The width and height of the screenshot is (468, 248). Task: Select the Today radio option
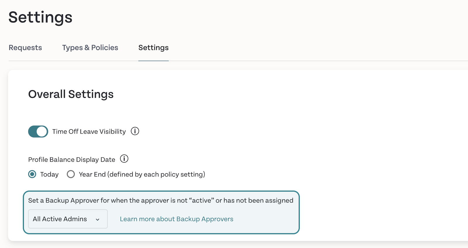pyautogui.click(x=32, y=174)
